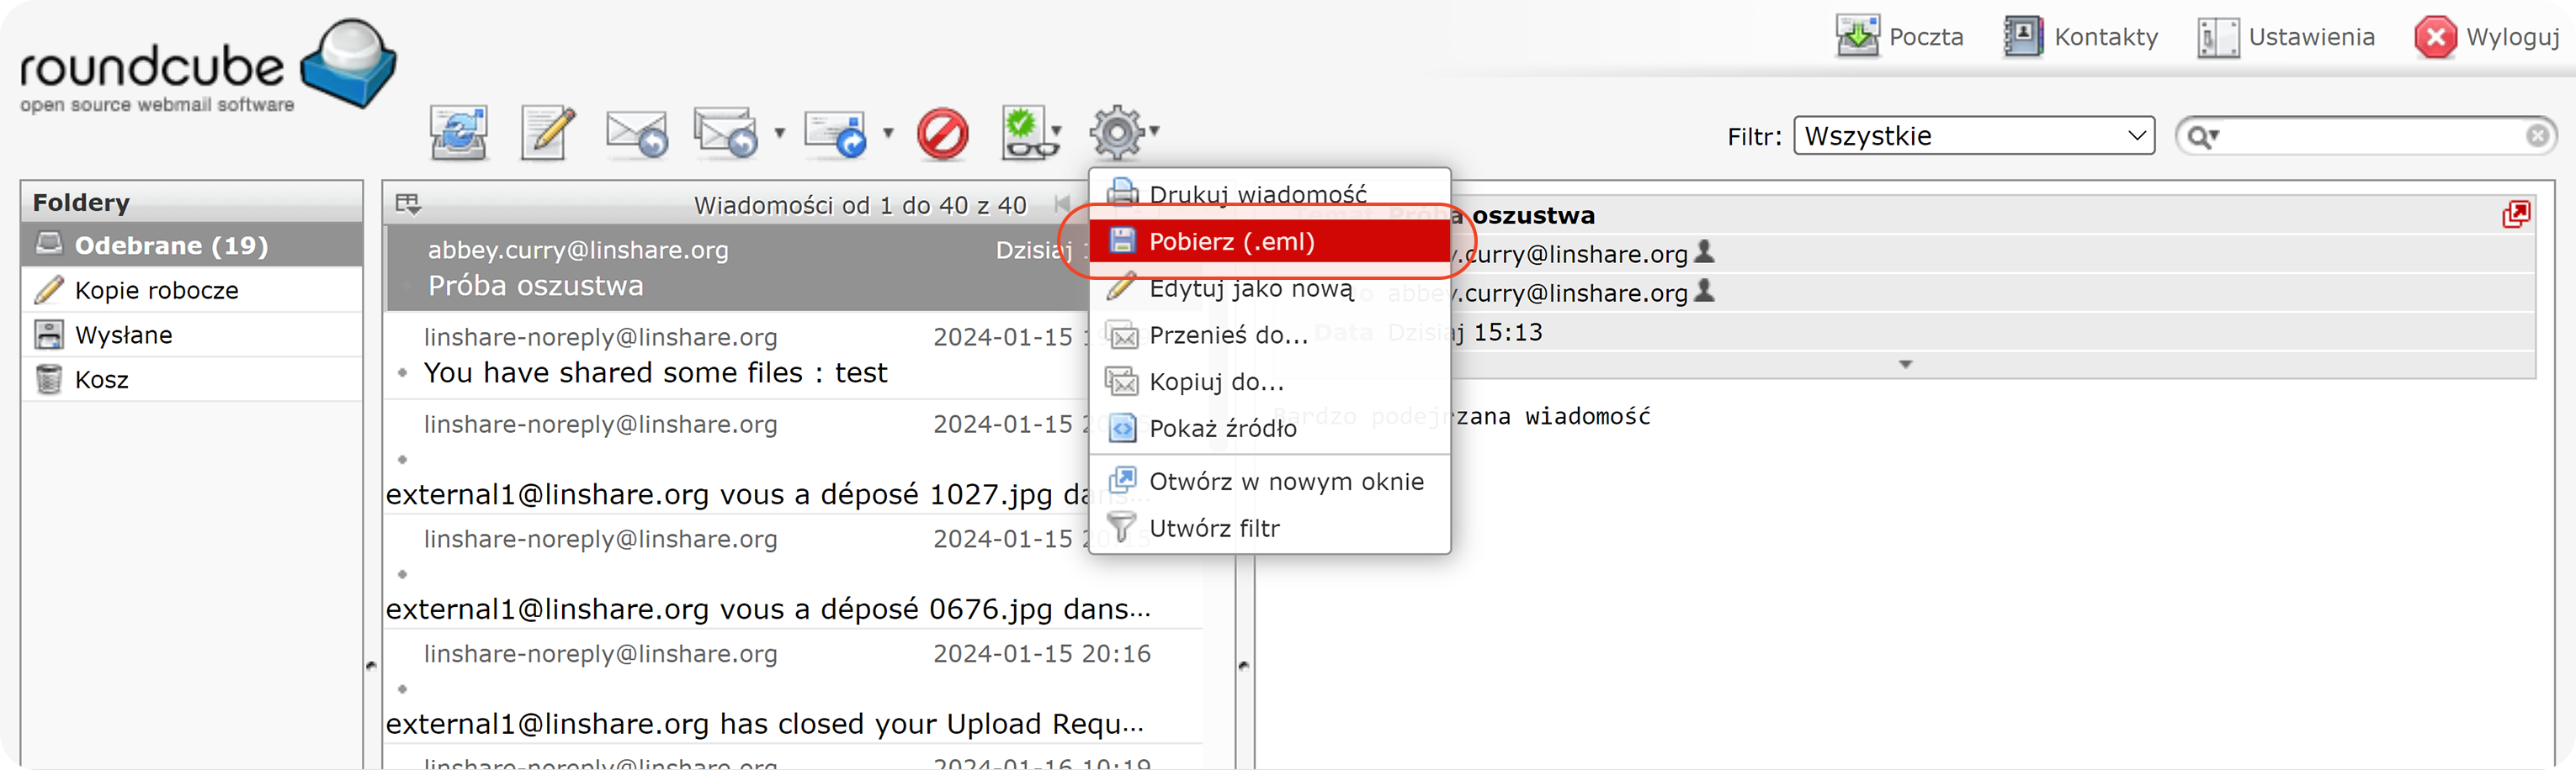Viewport: 2576px width, 770px height.
Task: Choose Pobierz (.eml) menu entry
Action: 1269,240
